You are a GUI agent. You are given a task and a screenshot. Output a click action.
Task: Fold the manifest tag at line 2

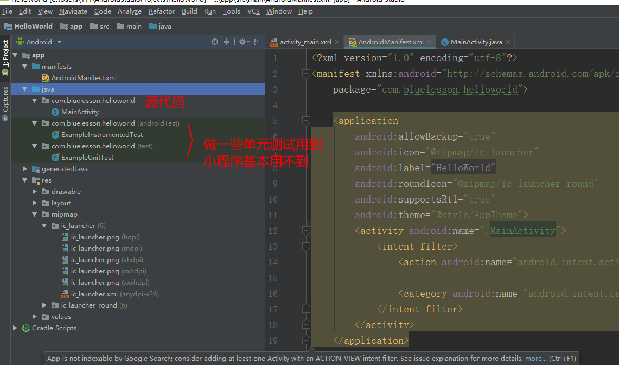coord(306,73)
